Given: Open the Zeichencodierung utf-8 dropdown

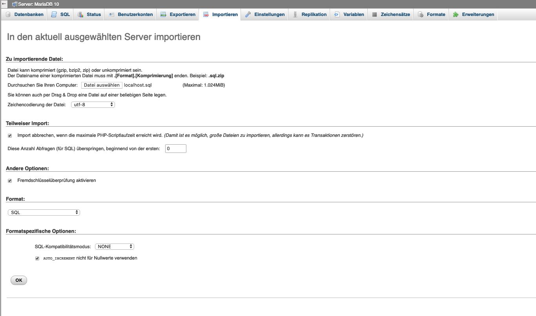Looking at the screenshot, I should click(x=93, y=105).
